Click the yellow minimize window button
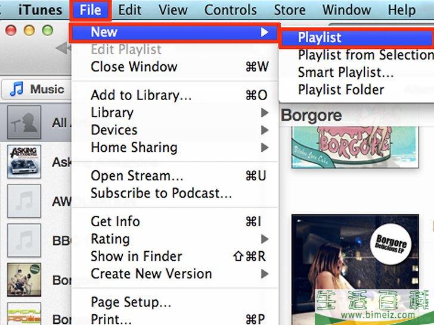 (x=29, y=30)
